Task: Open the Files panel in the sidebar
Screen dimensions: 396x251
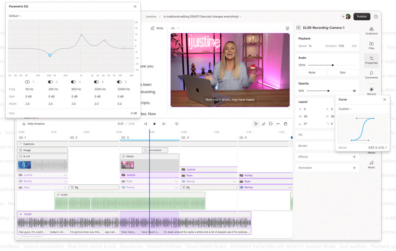Action: click(x=371, y=45)
